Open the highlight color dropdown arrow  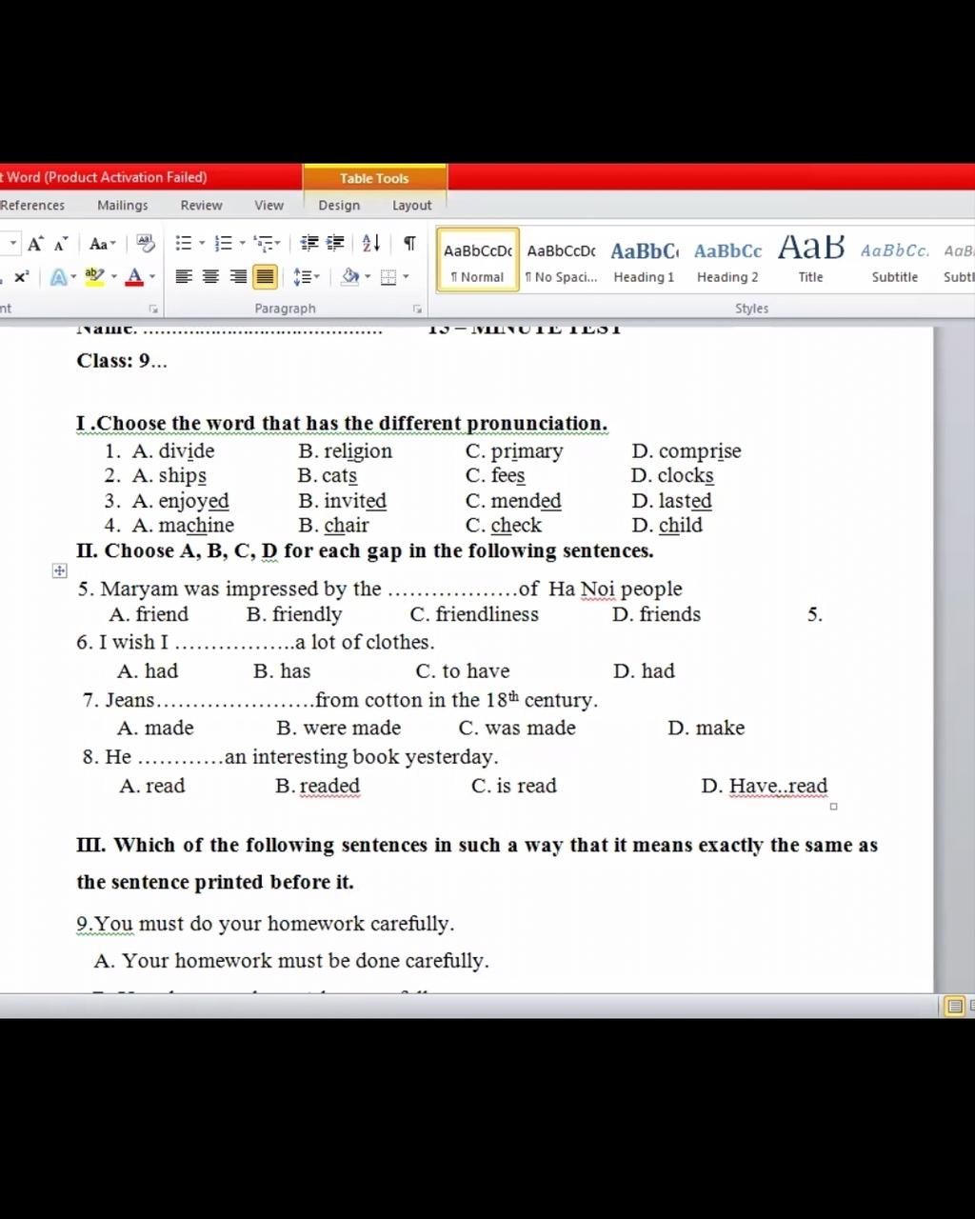(x=114, y=277)
